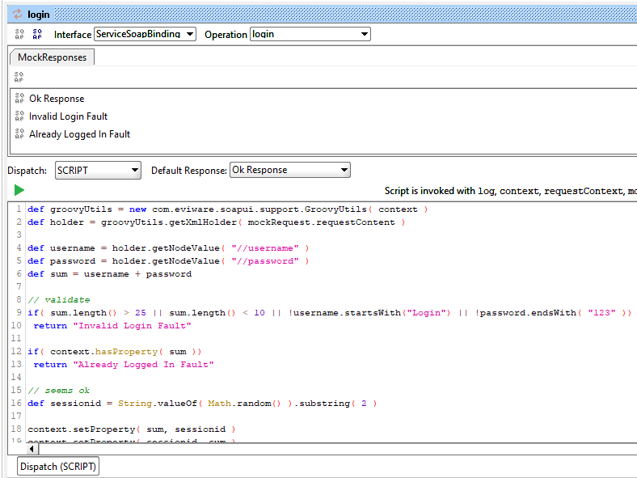Select the Dispatch (SCRIPT) bottom tab
Viewport: 637px width, 478px height.
point(58,466)
